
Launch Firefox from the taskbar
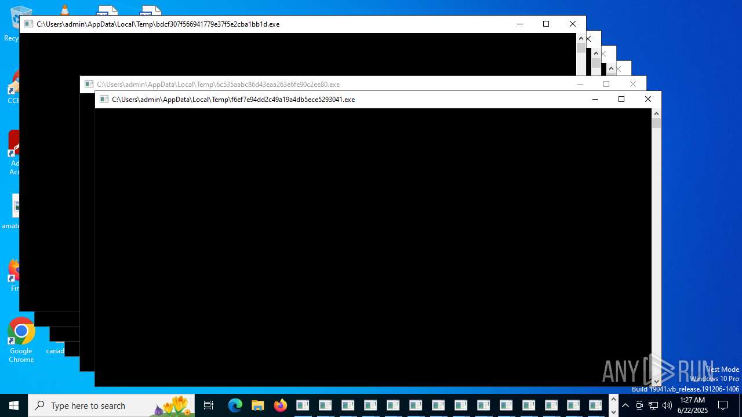pos(281,405)
